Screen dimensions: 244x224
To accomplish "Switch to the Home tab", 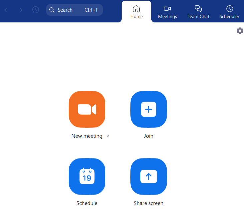I will [x=136, y=12].
